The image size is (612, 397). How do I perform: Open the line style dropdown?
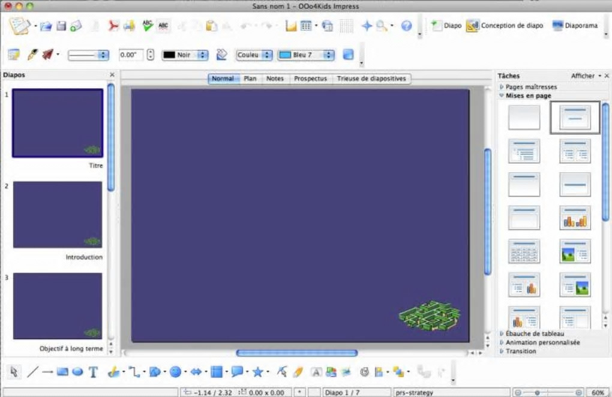(88, 55)
